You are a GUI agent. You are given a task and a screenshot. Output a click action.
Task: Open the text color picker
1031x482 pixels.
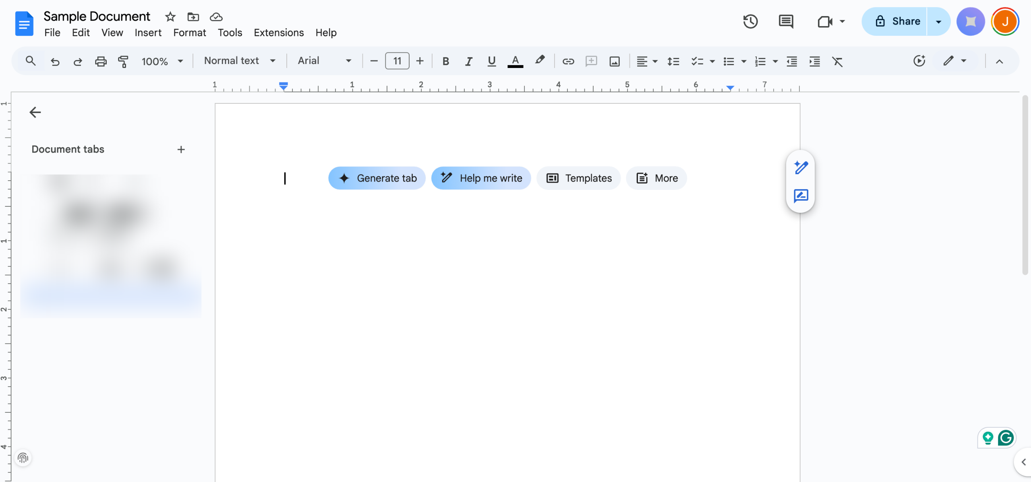pos(515,61)
